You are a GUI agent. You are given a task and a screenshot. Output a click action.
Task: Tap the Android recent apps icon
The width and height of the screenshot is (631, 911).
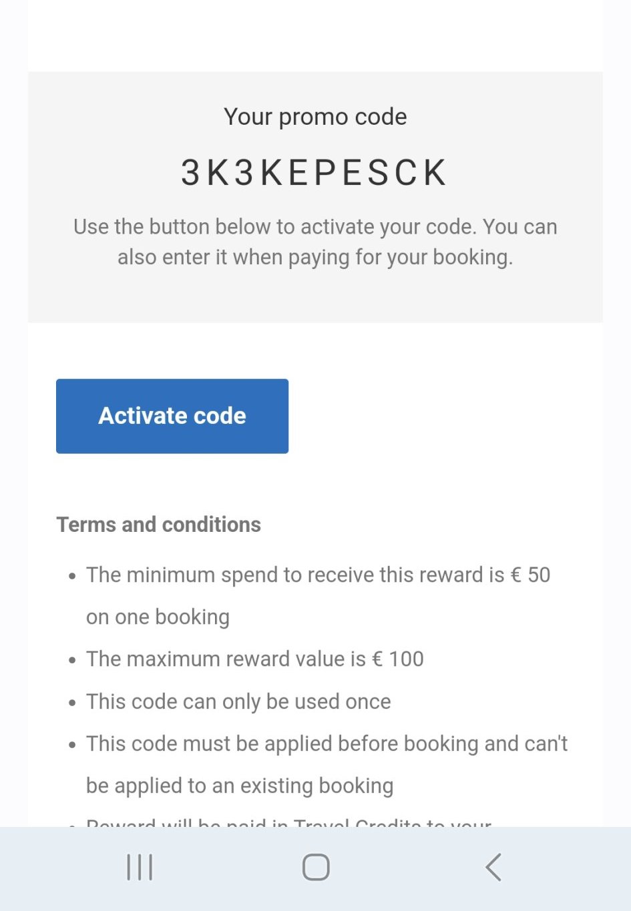(140, 867)
